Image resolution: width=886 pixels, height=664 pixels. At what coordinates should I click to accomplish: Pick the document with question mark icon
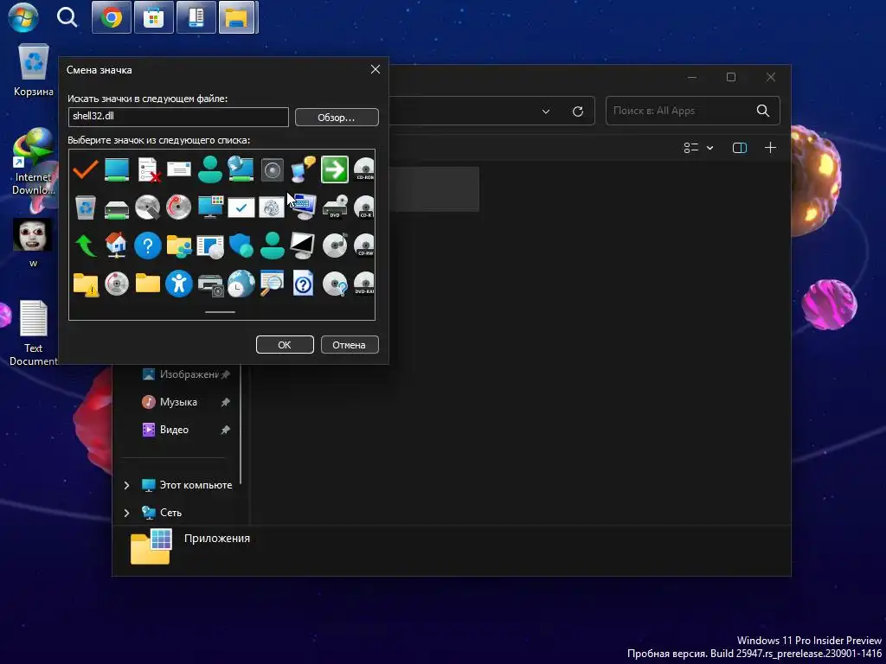tap(303, 284)
